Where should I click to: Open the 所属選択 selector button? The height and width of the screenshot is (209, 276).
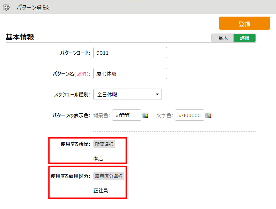[104, 144]
